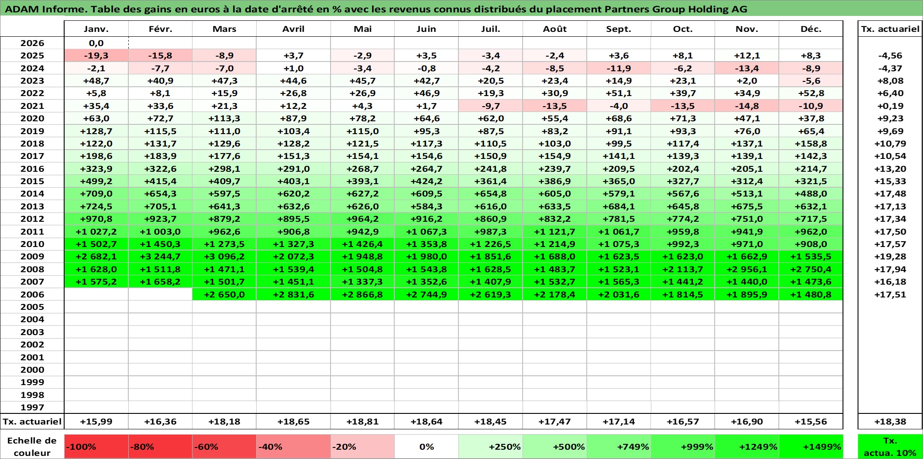Select the +128,7 cell in 2019
This screenshot has height=459, width=923.
pos(96,131)
